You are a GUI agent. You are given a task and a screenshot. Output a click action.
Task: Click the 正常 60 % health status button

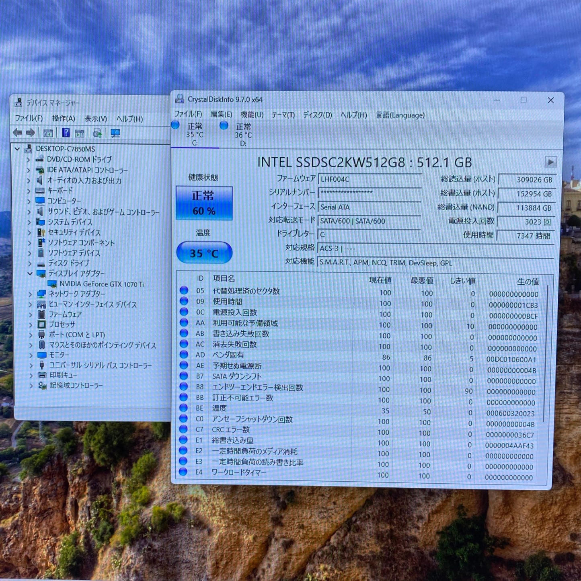204,203
